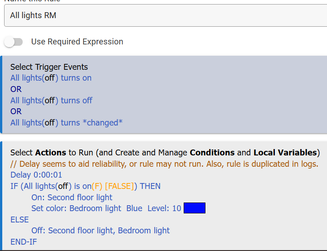Click the ELSE action line
The width and height of the screenshot is (327, 251).
pos(20,220)
